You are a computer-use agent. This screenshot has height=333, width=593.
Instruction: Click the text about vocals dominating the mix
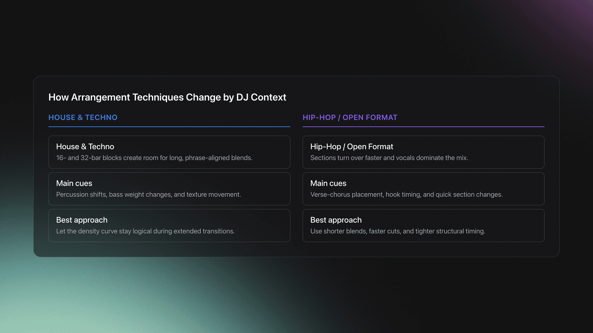point(389,158)
